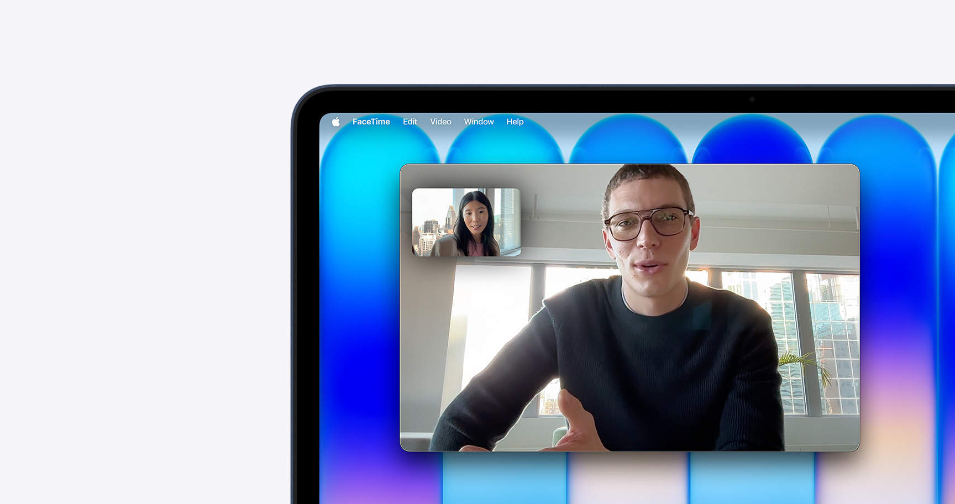Open the Video menu
This screenshot has width=955, height=504.
point(440,122)
